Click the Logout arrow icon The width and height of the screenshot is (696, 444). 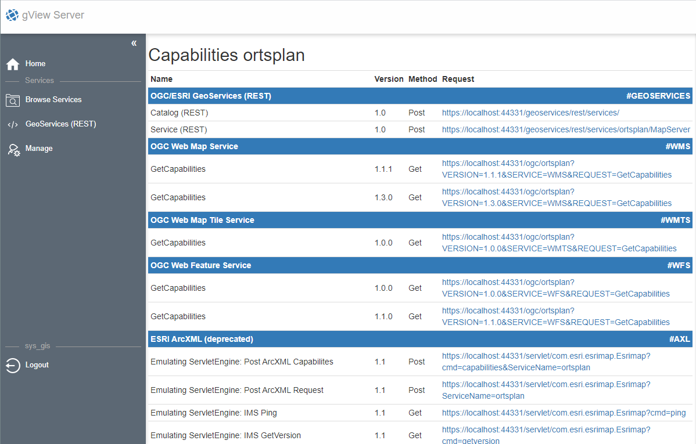(x=13, y=366)
